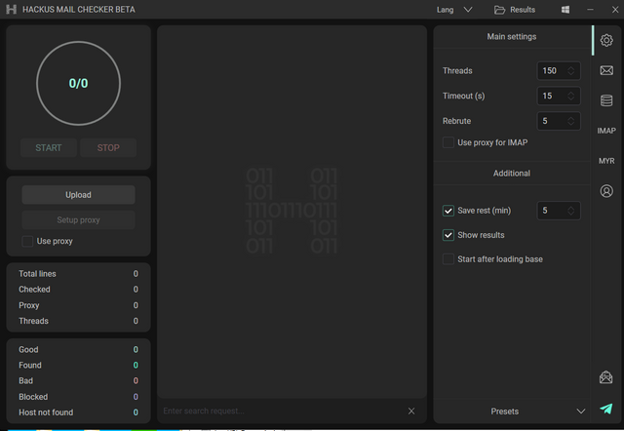Expand the Presets panel
The image size is (624, 431).
[581, 411]
